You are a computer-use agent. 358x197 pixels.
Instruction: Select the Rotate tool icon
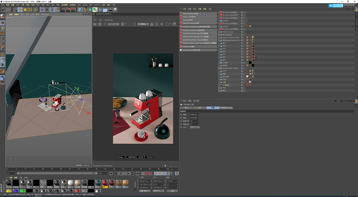point(30,10)
